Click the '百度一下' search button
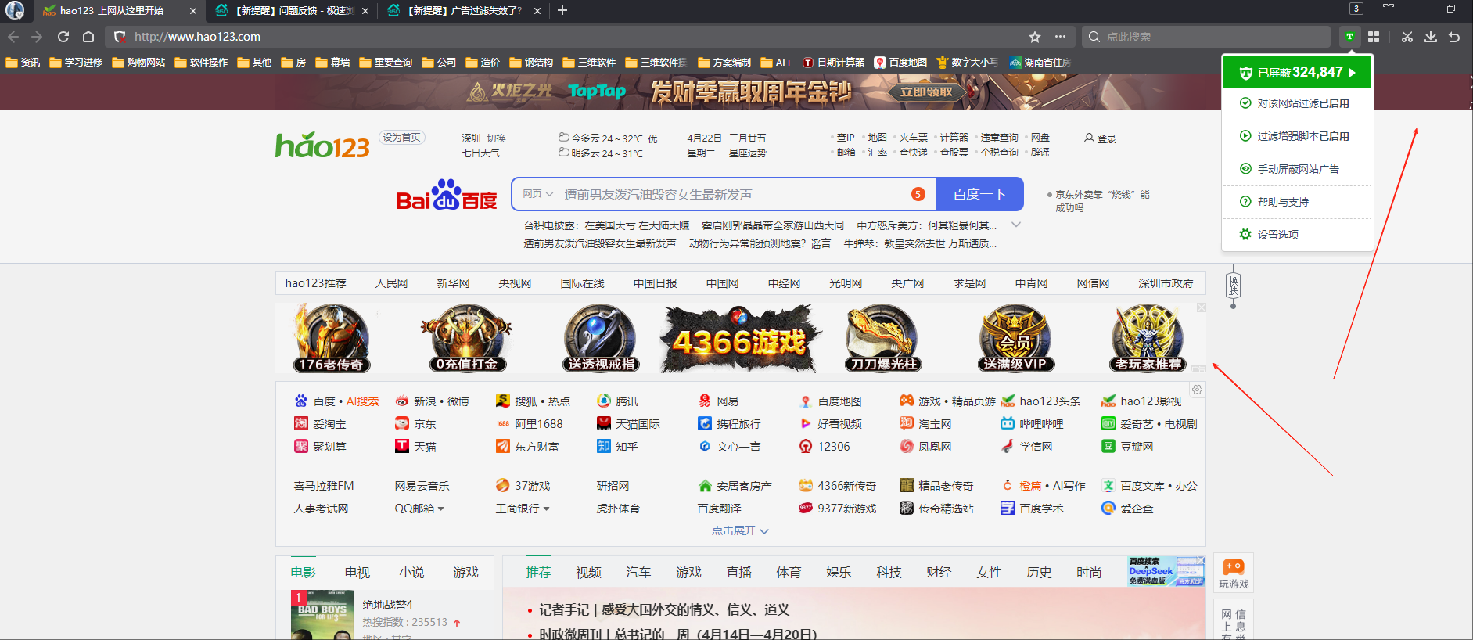 979,194
